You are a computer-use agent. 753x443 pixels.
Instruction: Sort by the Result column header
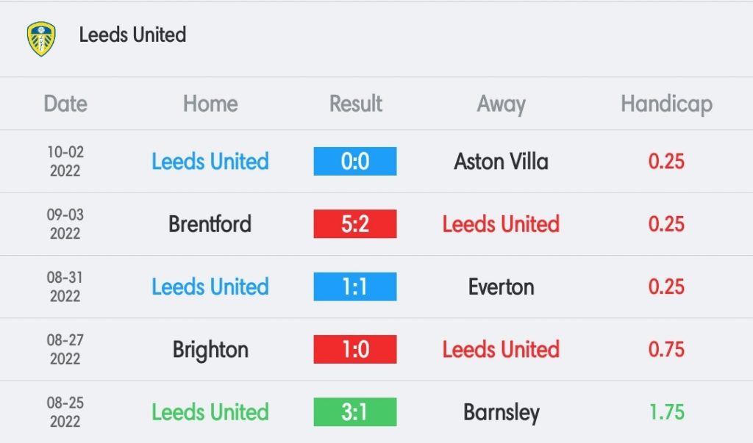355,104
